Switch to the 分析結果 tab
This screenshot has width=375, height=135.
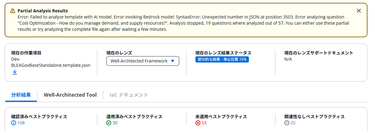point(21,95)
